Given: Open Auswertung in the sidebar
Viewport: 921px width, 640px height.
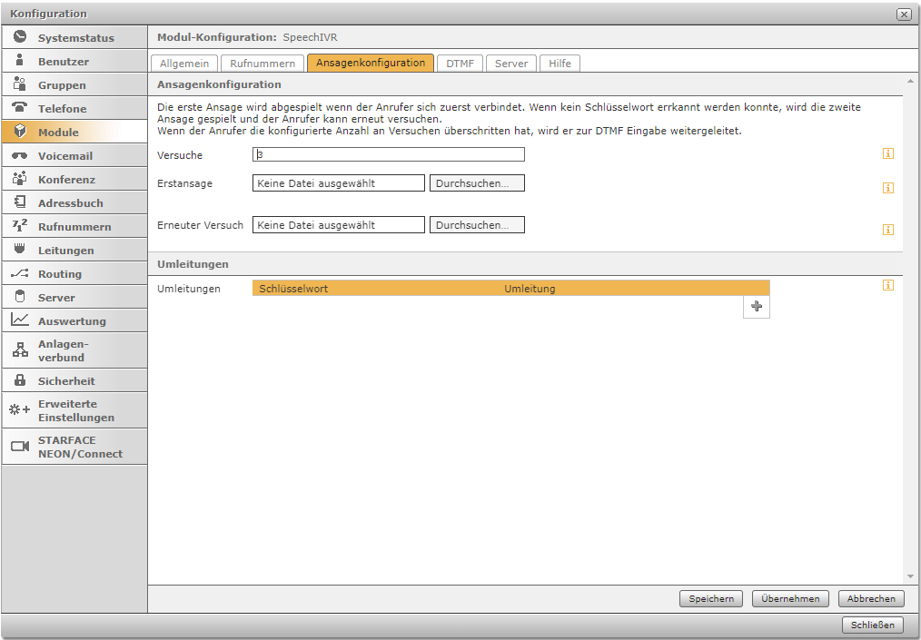Looking at the screenshot, I should coord(74,320).
